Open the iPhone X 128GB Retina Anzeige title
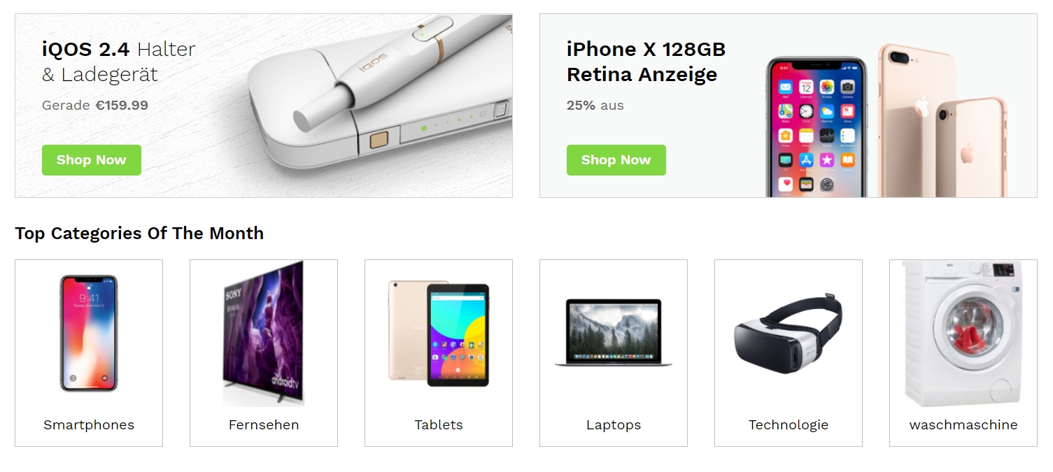1053x472 pixels. click(x=646, y=62)
